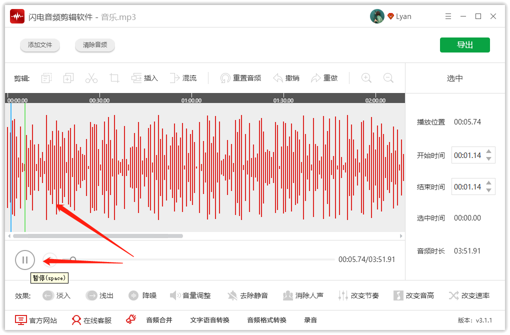This screenshot has width=510, height=335.
Task: Zoom in on the waveform
Action: 366,78
